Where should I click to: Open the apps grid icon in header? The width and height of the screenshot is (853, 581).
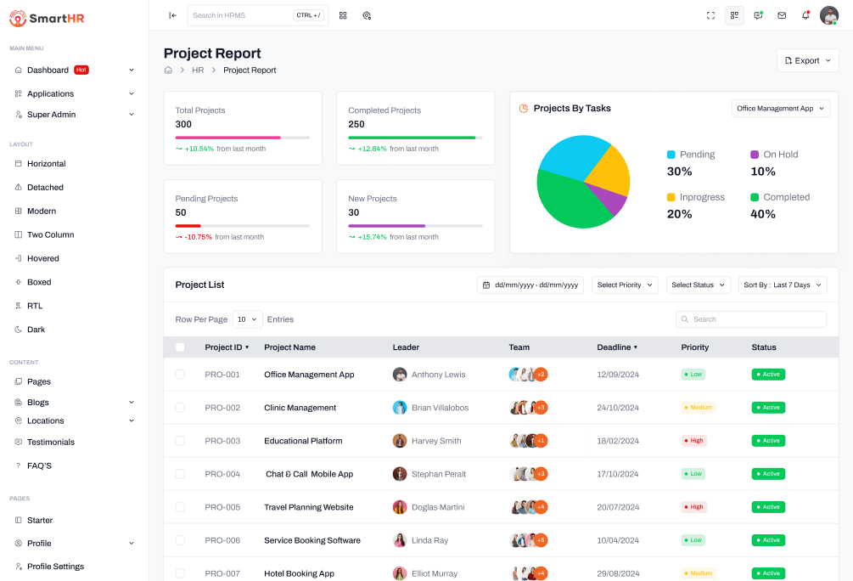[343, 15]
